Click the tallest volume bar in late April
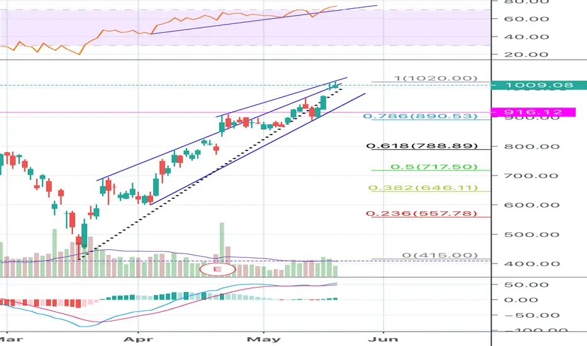The image size is (587, 346). coord(222,250)
